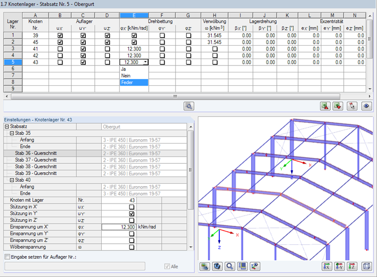
Task: Click the table zoom/magnifier icon below the table
Action: [188, 106]
